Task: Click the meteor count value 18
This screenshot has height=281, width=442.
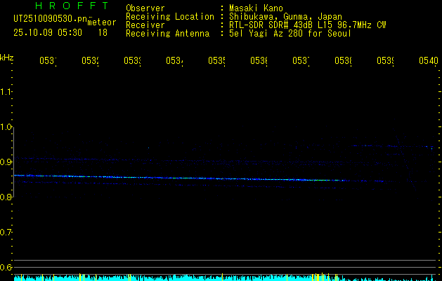Action: [103, 33]
